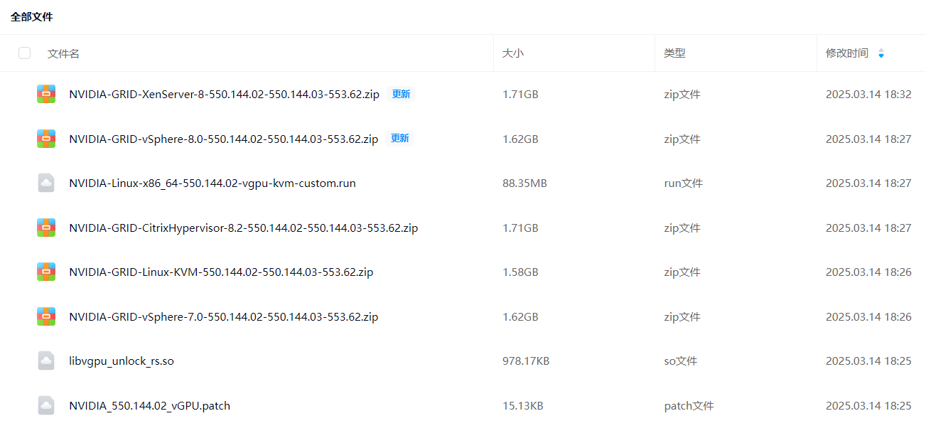Click modified time of vSphere-8.0 zip row
Viewport: 926px width, 443px height.
point(868,139)
